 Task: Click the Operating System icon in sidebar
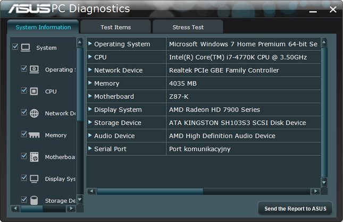click(34, 69)
